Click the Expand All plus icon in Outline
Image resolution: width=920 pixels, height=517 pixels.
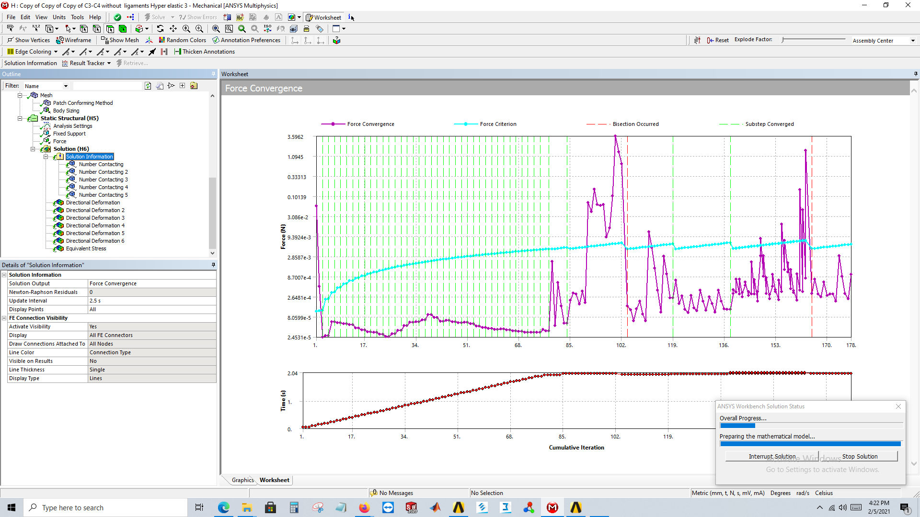pyautogui.click(x=183, y=86)
